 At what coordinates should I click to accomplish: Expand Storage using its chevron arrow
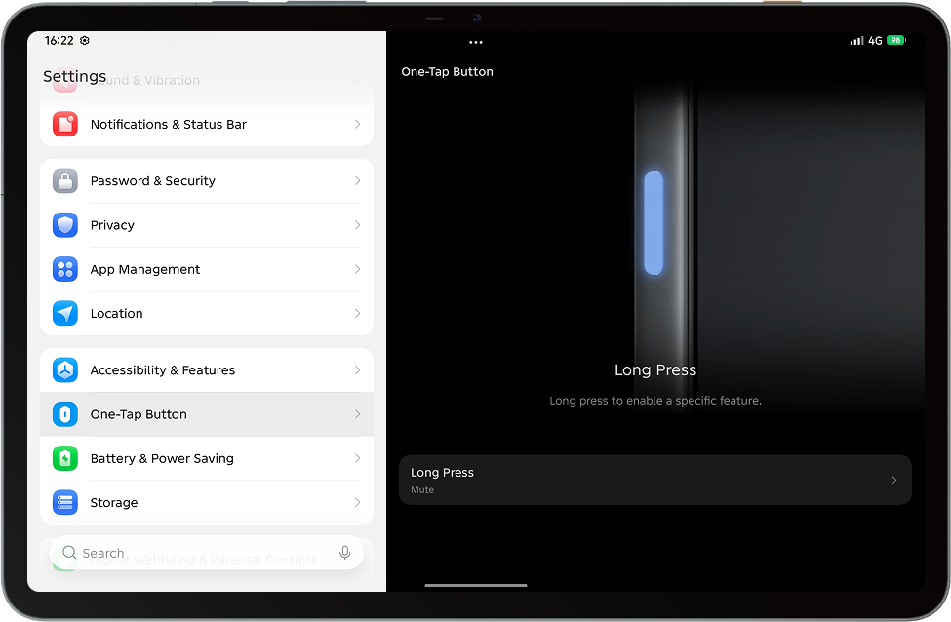tap(357, 502)
